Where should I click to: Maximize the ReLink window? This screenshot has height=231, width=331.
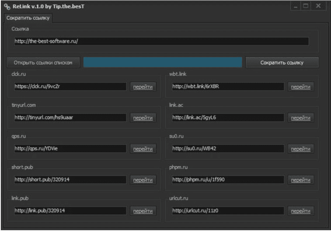pos(306,6)
